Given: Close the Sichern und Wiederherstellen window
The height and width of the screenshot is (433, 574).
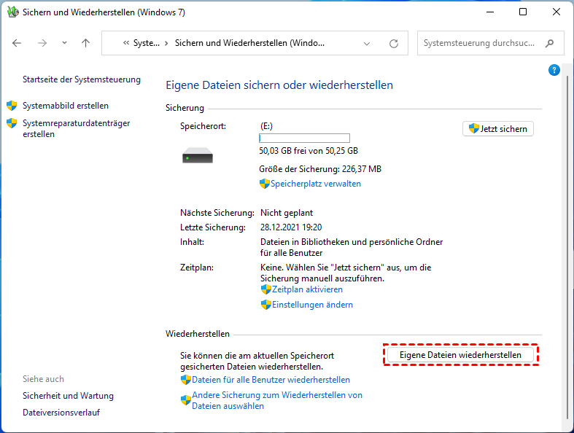Looking at the screenshot, I should pyautogui.click(x=556, y=12).
